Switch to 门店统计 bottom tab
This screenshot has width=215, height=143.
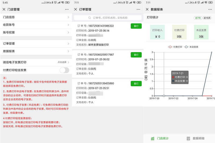pyautogui.click(x=160, y=138)
